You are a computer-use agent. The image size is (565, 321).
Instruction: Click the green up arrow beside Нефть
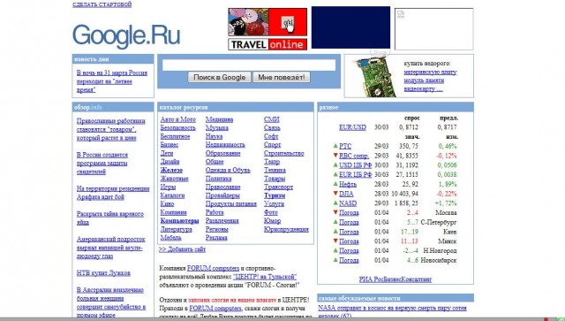coord(335,184)
